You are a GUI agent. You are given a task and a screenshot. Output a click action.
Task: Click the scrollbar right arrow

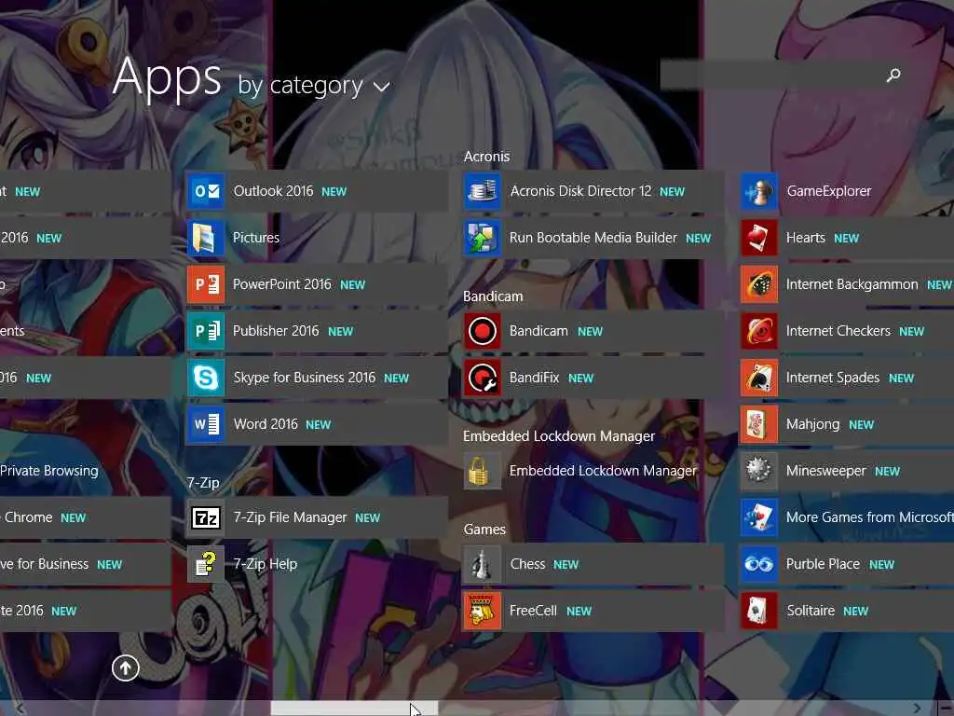coord(917,709)
